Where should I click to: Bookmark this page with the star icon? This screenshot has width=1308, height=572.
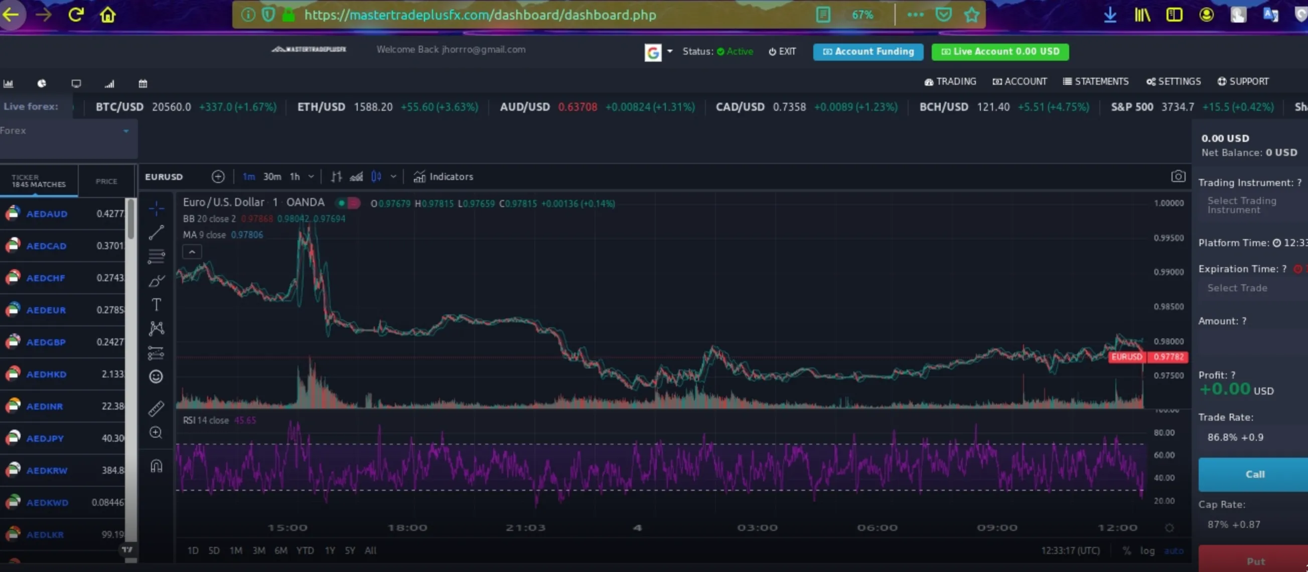click(x=972, y=15)
